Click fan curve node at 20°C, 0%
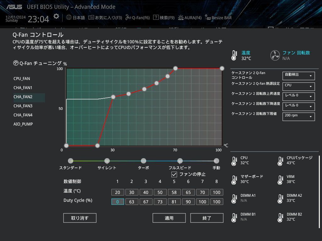The image size is (322, 241). pyautogui.click(x=97, y=146)
